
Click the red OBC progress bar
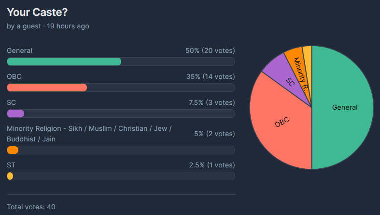pos(47,88)
